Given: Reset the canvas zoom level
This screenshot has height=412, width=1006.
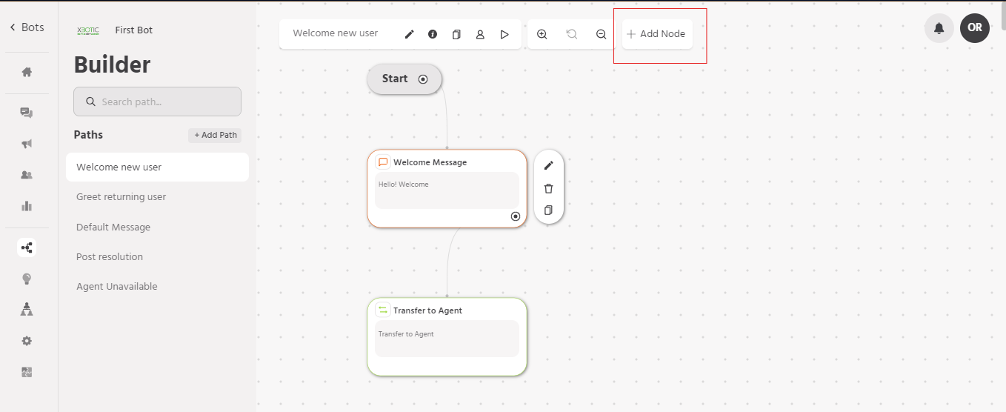Looking at the screenshot, I should click(x=572, y=34).
